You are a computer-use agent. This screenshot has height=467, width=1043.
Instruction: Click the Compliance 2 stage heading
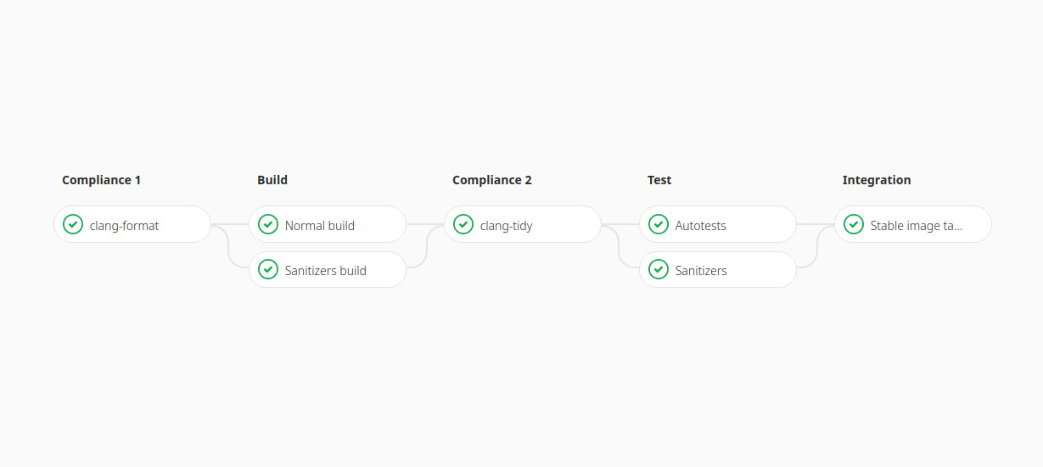[492, 180]
